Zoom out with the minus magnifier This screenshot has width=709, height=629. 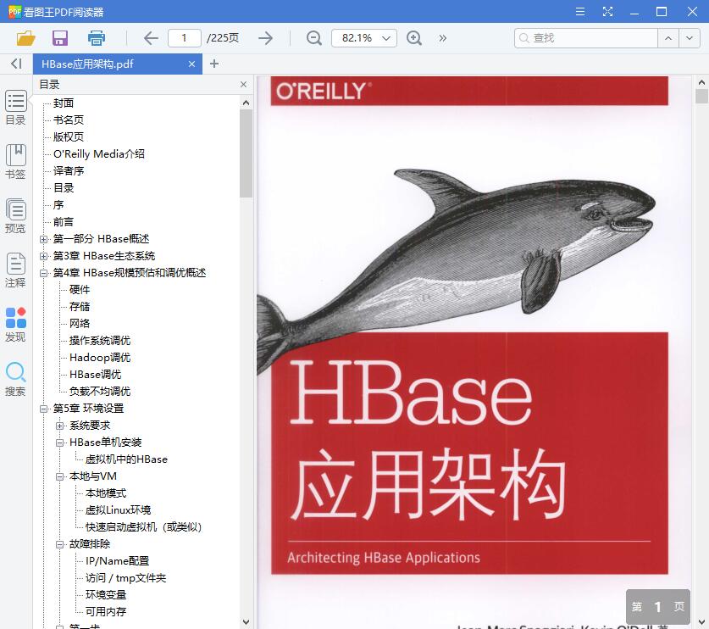tap(313, 38)
